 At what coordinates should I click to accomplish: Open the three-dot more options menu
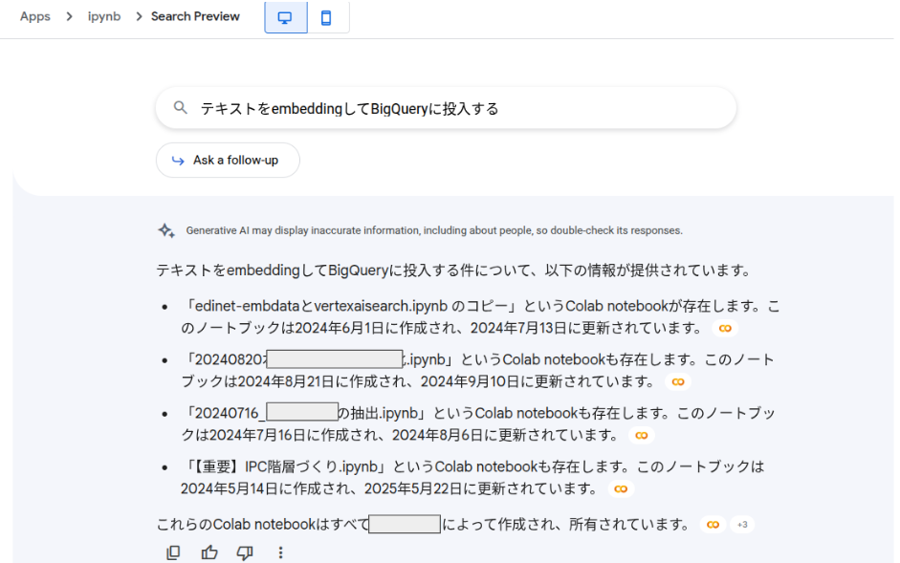coord(280,552)
